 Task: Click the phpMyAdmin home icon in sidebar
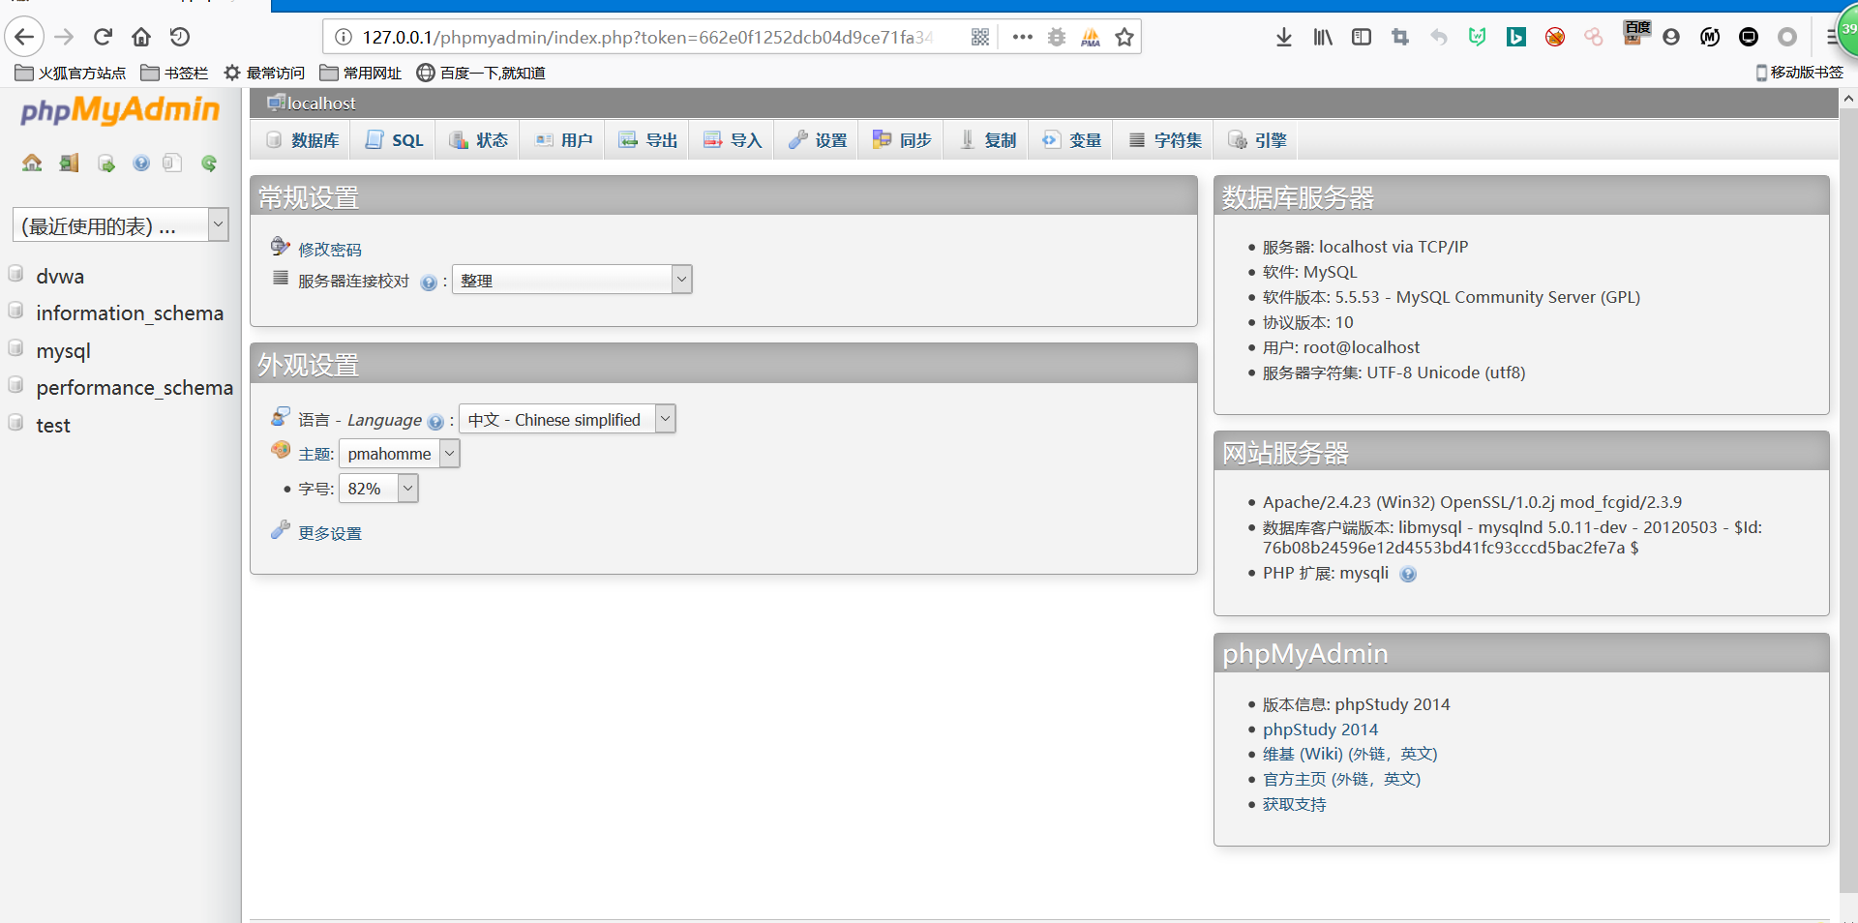tap(32, 163)
